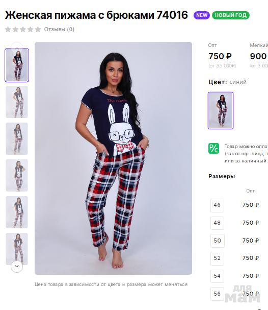This screenshot has height=310, width=268.
Task: Click the main product photo
Action: [114, 158]
